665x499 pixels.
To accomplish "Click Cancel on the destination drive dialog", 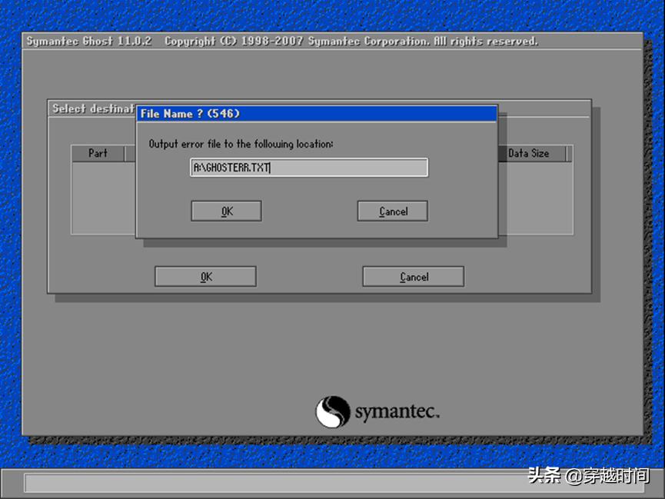I will [413, 276].
